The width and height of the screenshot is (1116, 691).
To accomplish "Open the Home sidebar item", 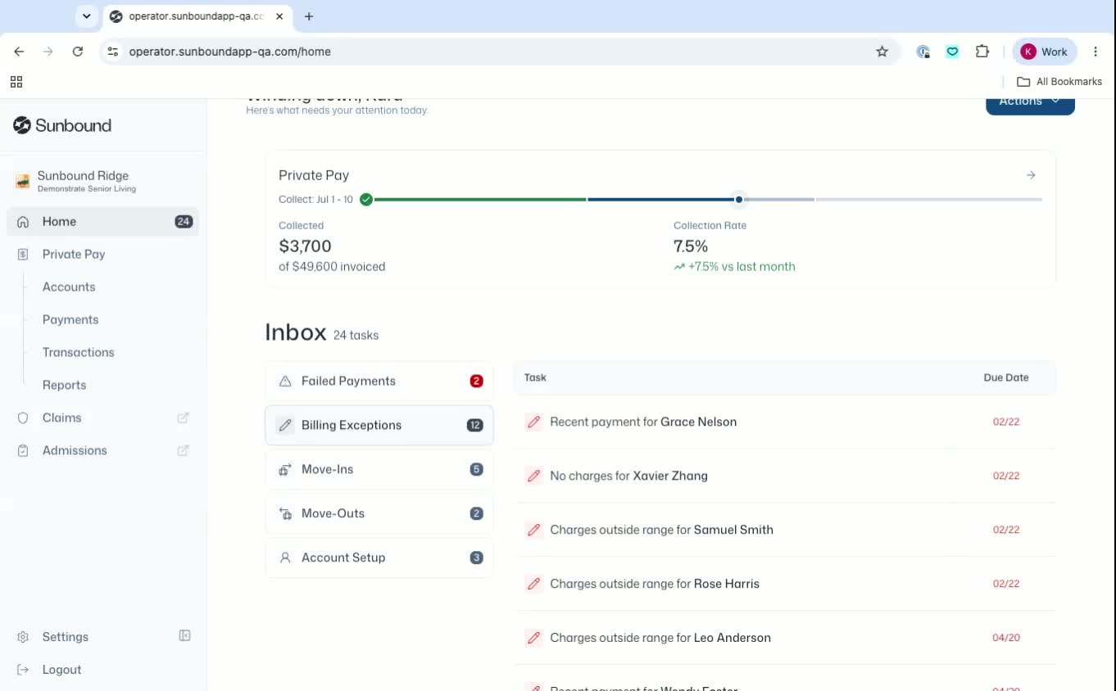I will (103, 221).
